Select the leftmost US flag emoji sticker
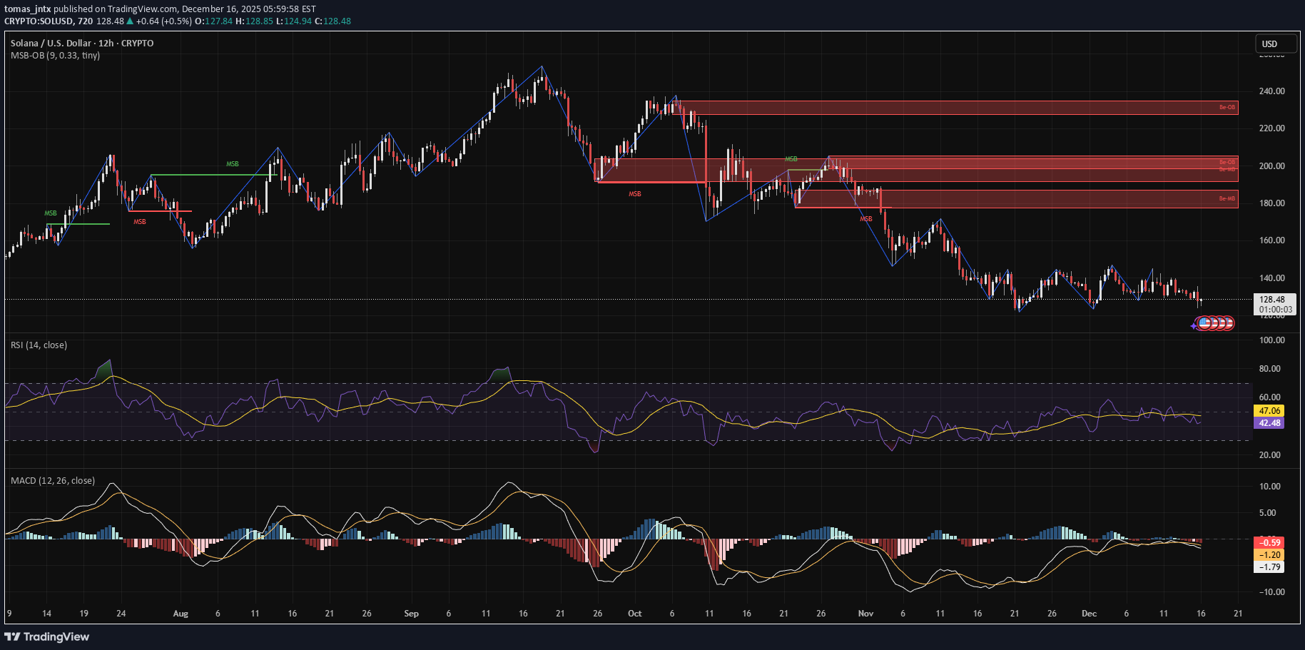Screen dimensions: 1305x650 pos(1204,324)
